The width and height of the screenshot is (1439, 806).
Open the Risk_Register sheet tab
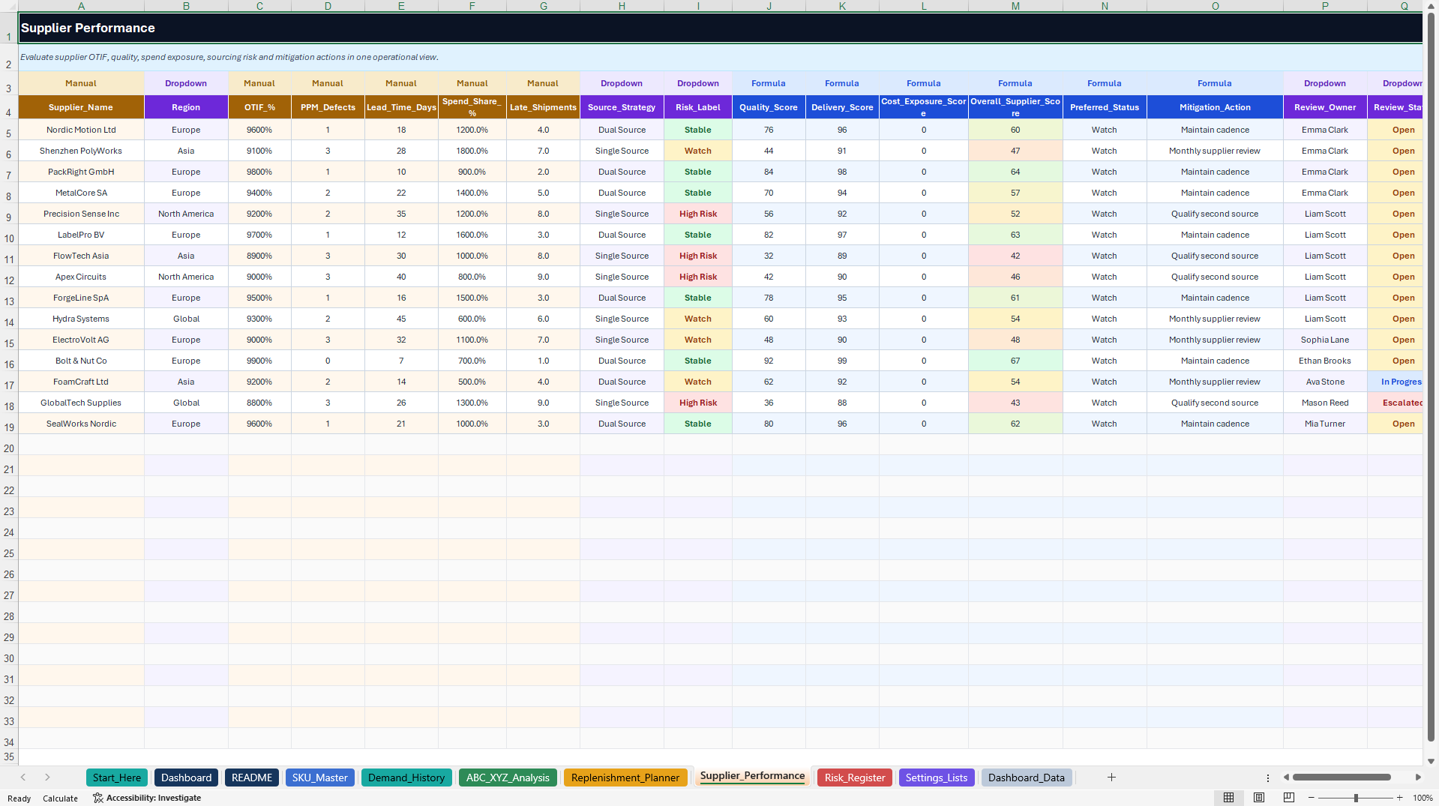[x=855, y=778]
